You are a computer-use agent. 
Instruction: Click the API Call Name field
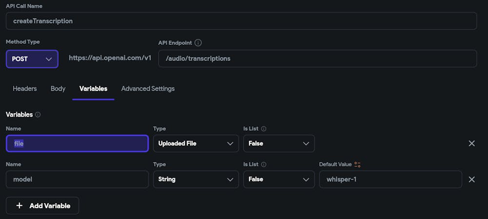(x=241, y=21)
